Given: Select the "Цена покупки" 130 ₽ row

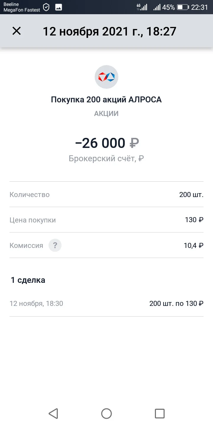Looking at the screenshot, I should pyautogui.click(x=106, y=220).
